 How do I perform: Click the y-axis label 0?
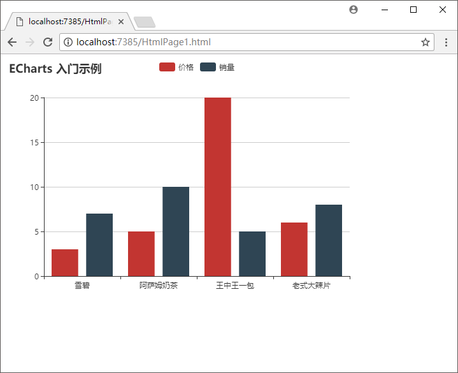(36, 277)
